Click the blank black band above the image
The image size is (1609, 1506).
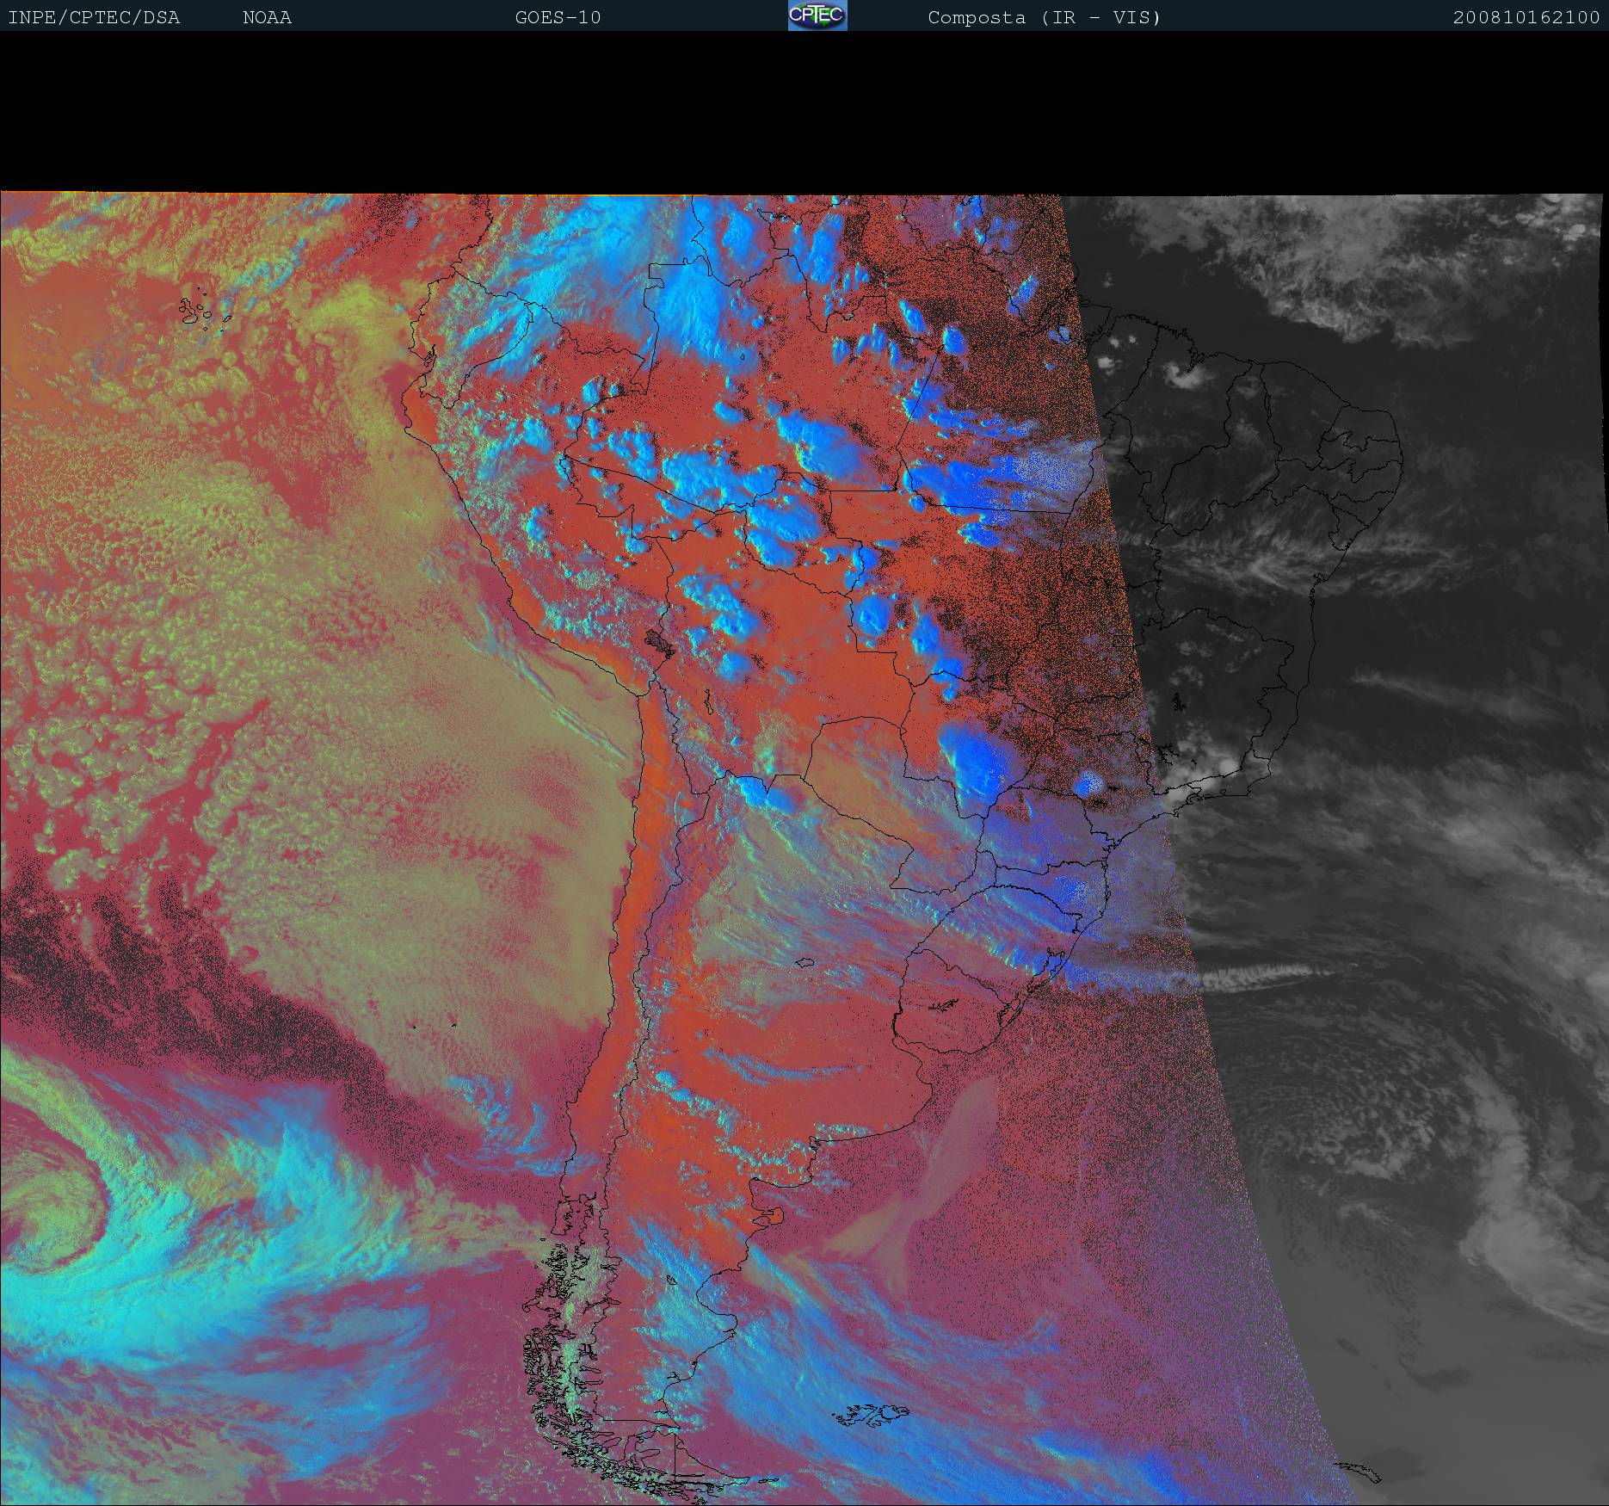[x=804, y=112]
